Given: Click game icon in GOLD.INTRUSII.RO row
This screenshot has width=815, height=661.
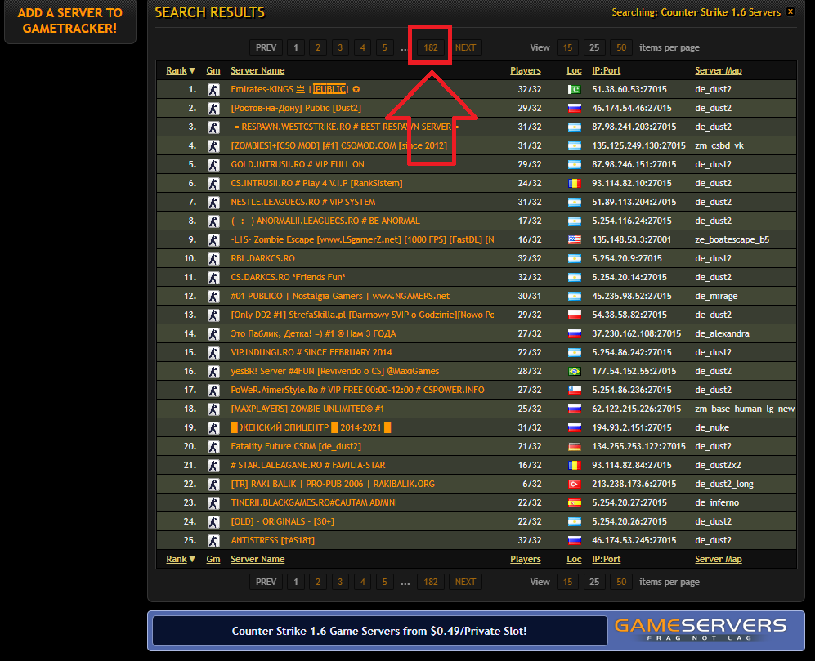Looking at the screenshot, I should tap(213, 165).
